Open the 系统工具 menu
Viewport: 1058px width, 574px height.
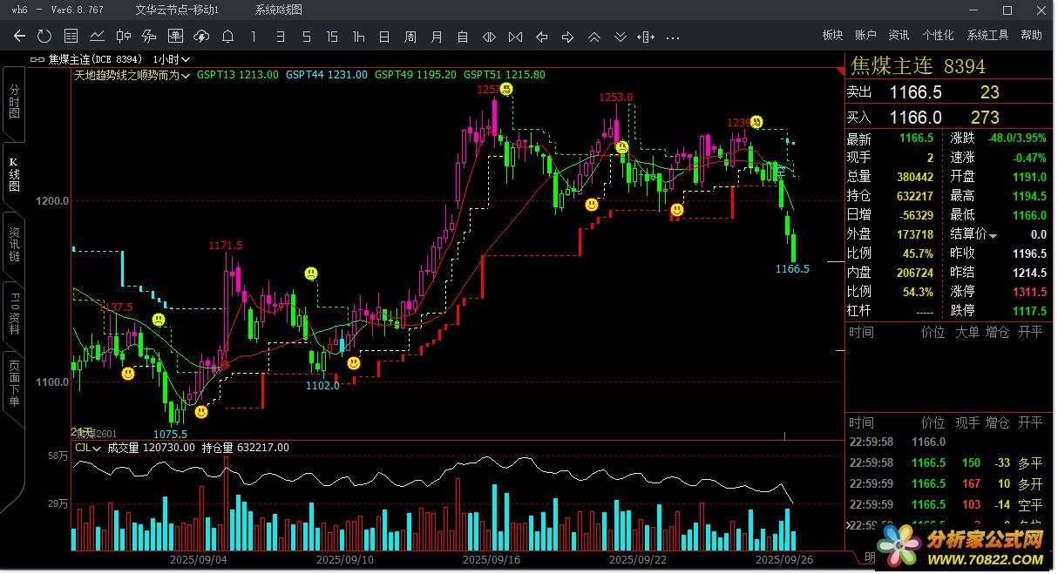(987, 36)
